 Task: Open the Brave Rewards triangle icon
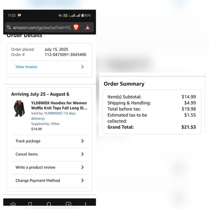pyautogui.click(x=88, y=28)
